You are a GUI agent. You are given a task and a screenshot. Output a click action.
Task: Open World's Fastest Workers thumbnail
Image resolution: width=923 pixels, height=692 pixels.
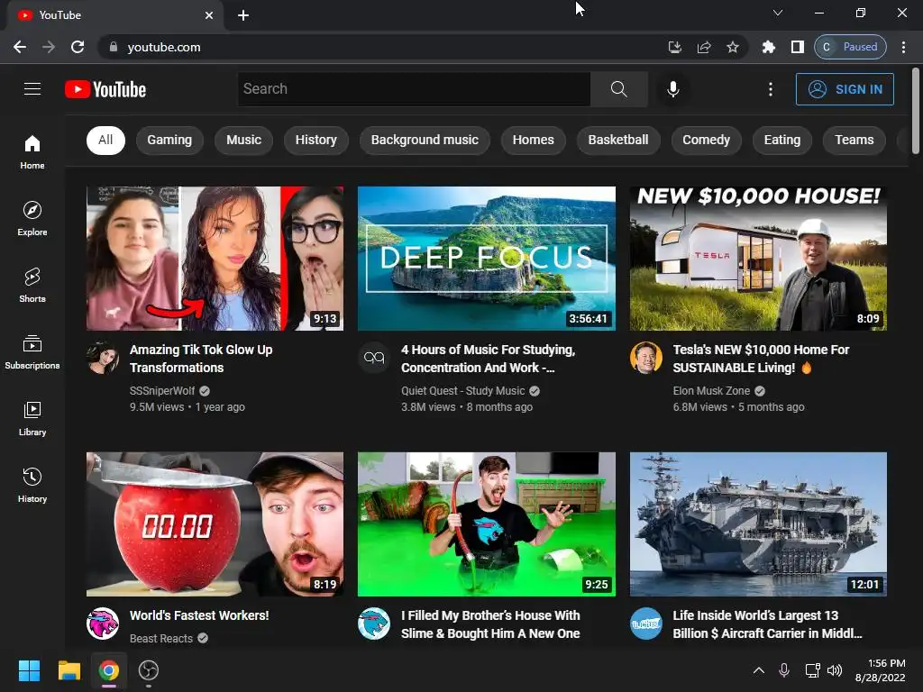pos(215,524)
